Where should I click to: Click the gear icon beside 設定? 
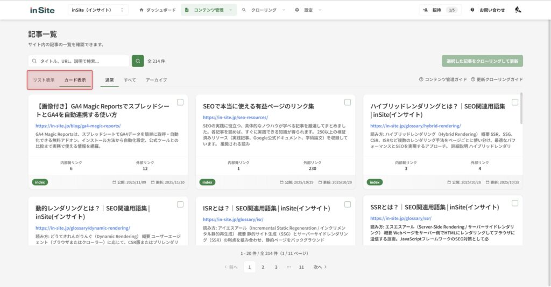point(297,10)
